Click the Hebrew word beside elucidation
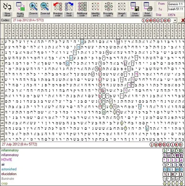The image size is (185, 186). tap(173, 174)
